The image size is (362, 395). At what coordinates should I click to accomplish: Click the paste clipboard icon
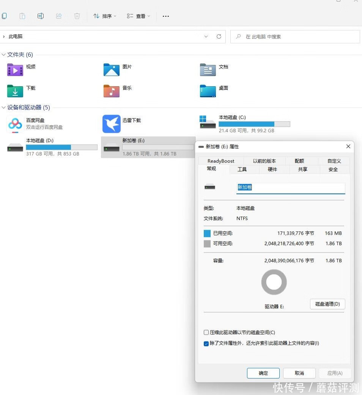click(x=22, y=16)
